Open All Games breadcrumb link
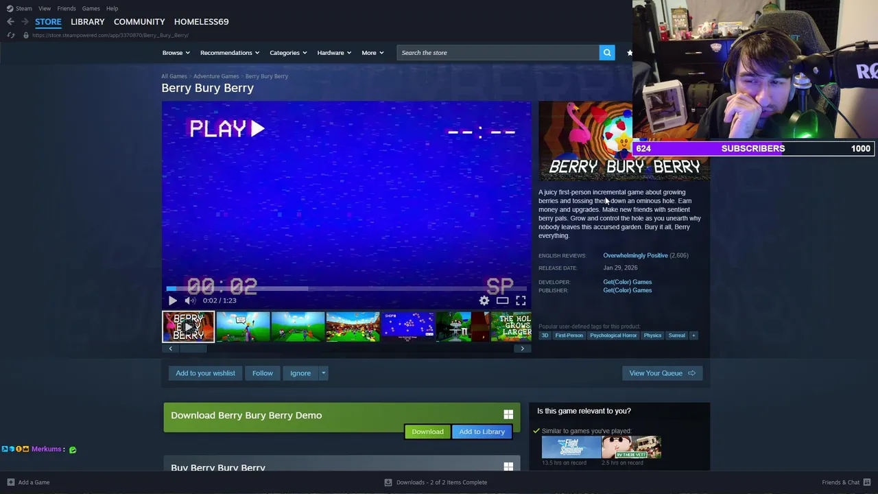Viewport: 878px width, 494px height. [x=174, y=76]
